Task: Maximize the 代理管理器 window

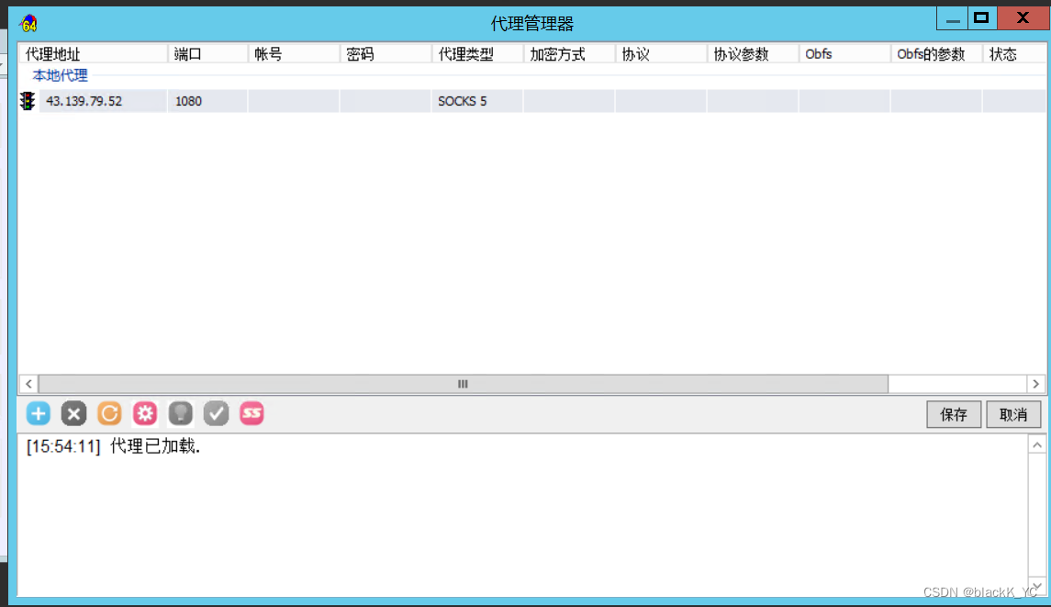Action: pos(982,18)
